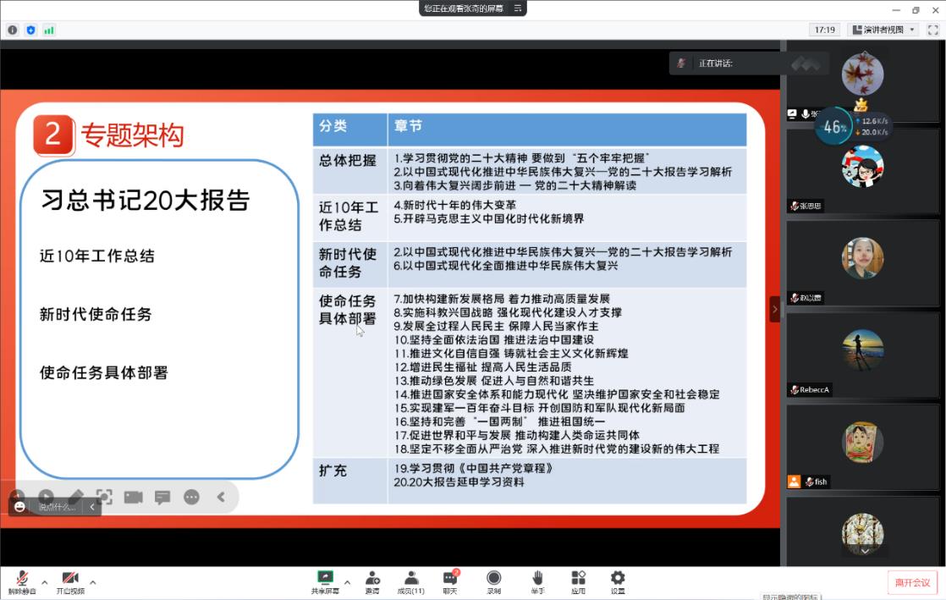
Task: Open the Chat (聊天) panel
Action: [x=450, y=581]
